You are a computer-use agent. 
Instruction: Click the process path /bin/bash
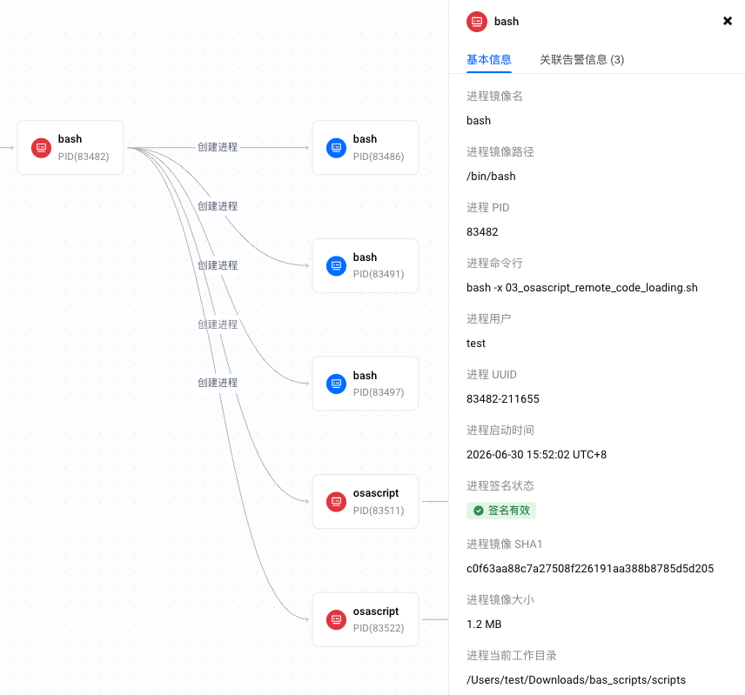pos(491,176)
